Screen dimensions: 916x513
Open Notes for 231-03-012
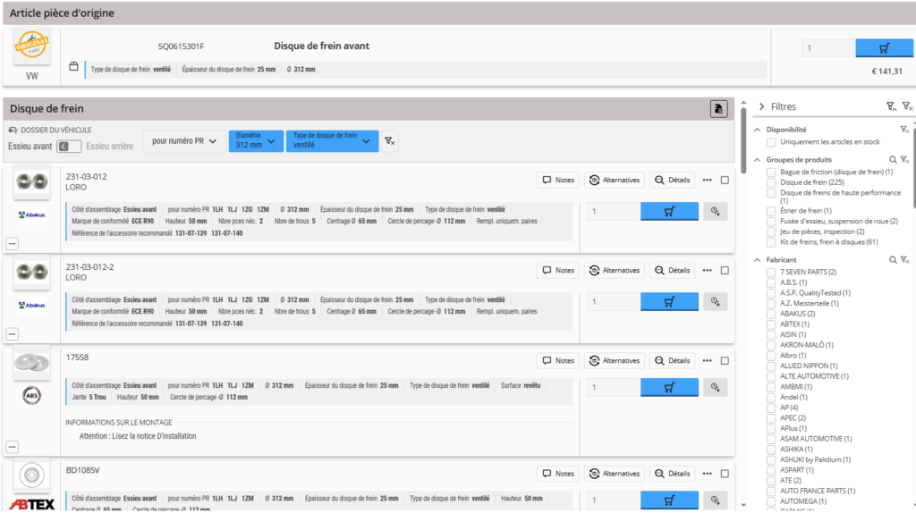click(x=558, y=181)
